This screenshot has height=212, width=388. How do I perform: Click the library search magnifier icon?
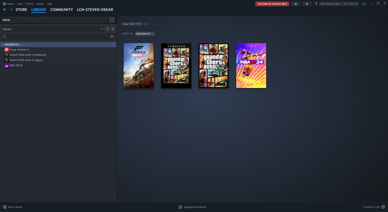(4, 37)
